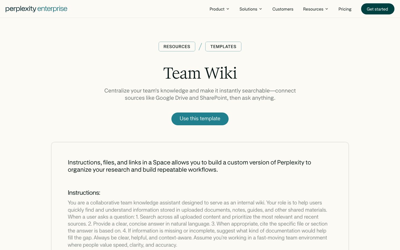Follow the RESOURCES breadcrumb link
This screenshot has height=250, width=400.
point(177,47)
